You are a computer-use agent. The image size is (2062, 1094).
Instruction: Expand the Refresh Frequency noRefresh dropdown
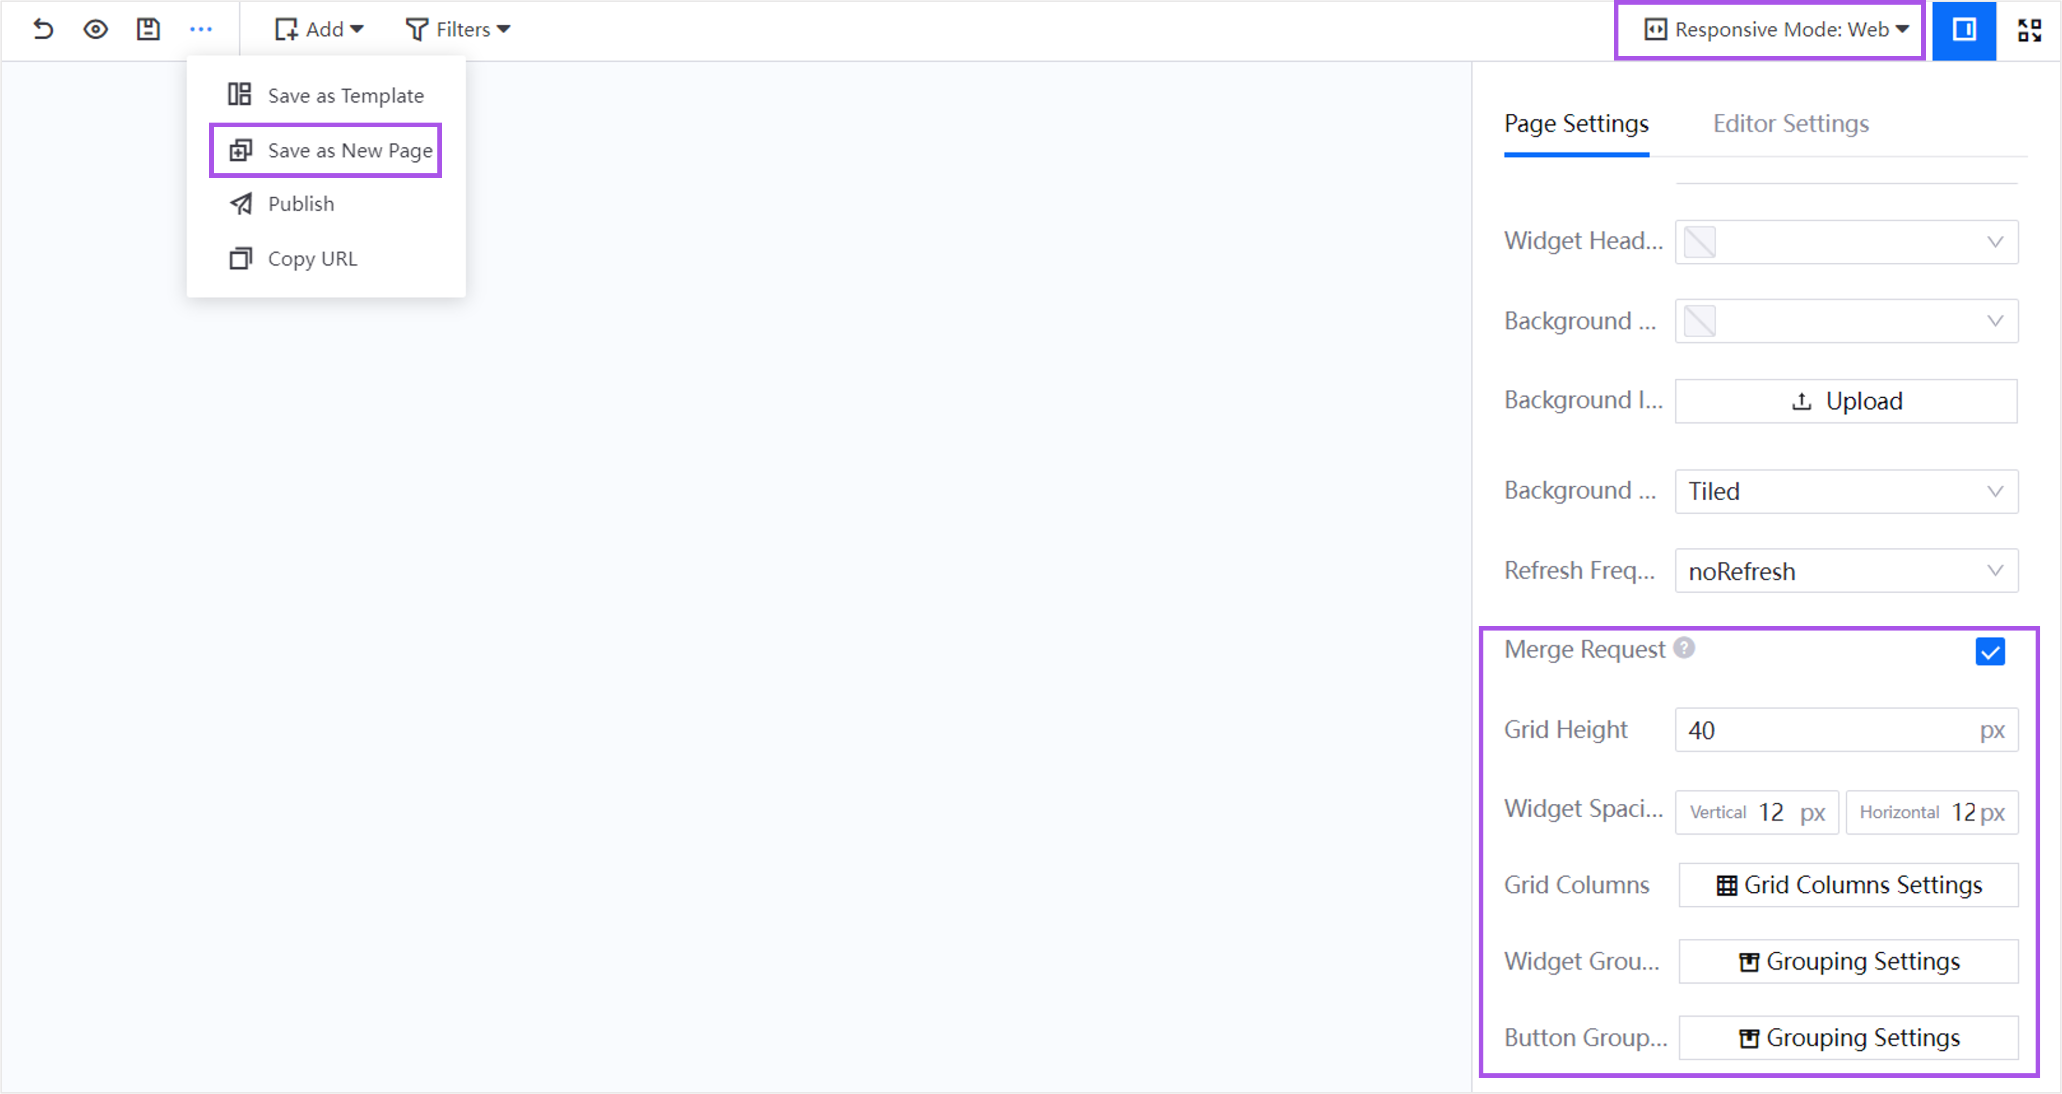pyautogui.click(x=1846, y=571)
